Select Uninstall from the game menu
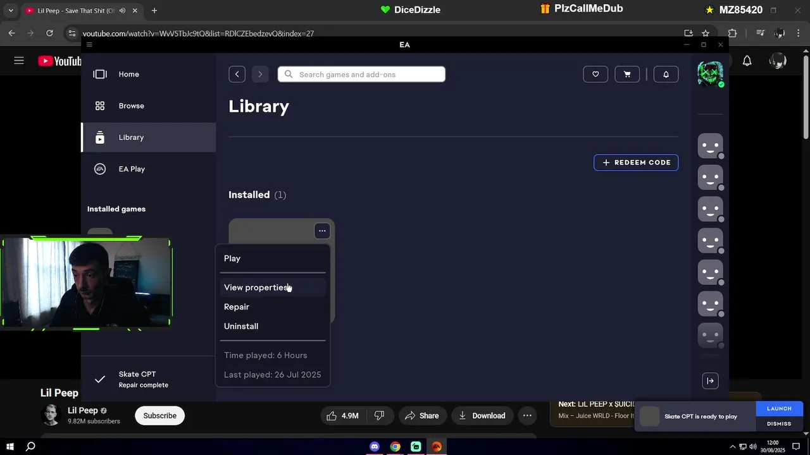 pos(273,327)
